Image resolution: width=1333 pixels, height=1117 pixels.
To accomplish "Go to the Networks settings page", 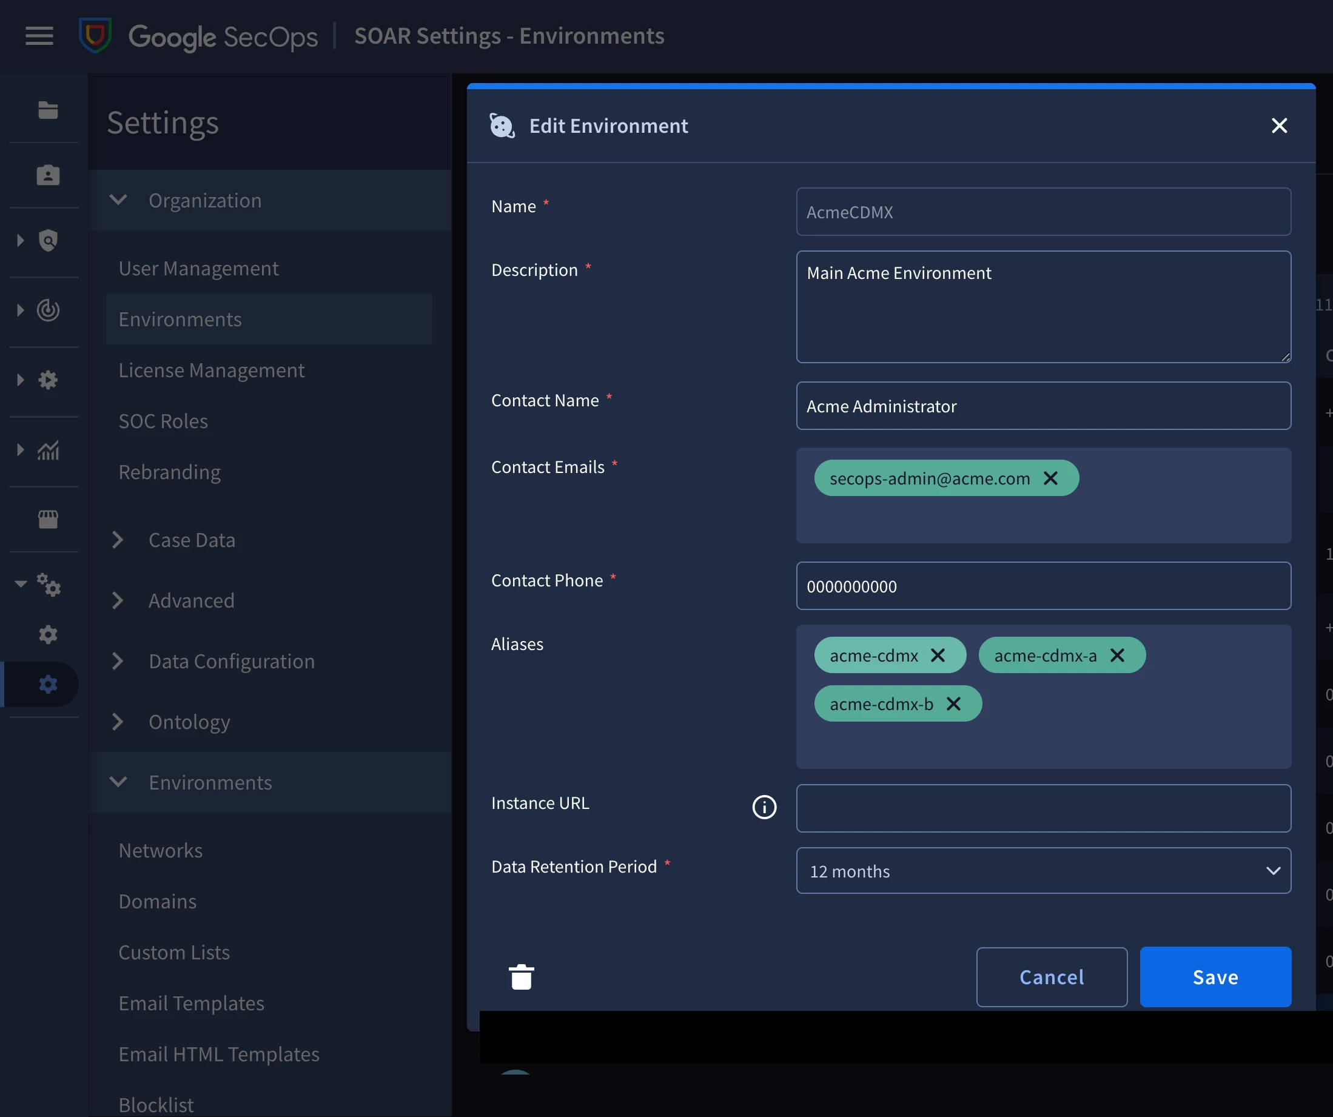I will tap(161, 850).
